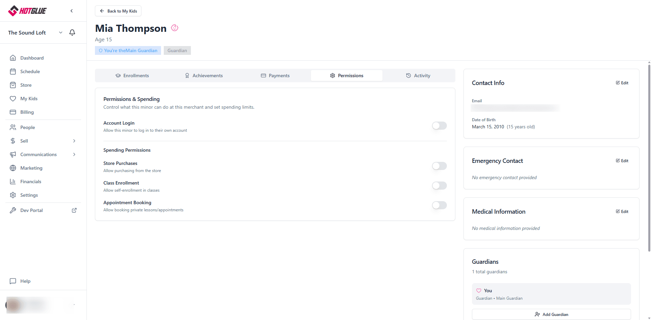Enable Appointment Booking toggle

tap(439, 205)
